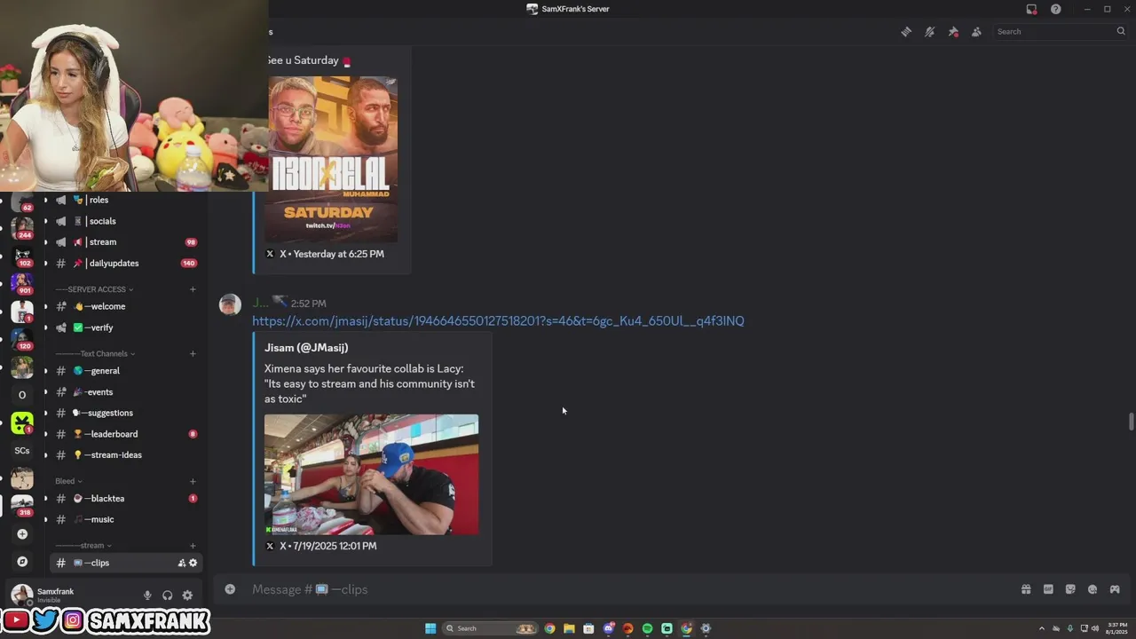Click the search box in Discord header
The width and height of the screenshot is (1136, 639).
tap(1060, 32)
